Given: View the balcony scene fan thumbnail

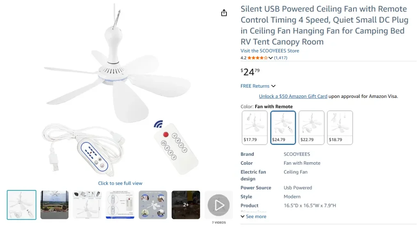Looking at the screenshot, I should (55, 204).
